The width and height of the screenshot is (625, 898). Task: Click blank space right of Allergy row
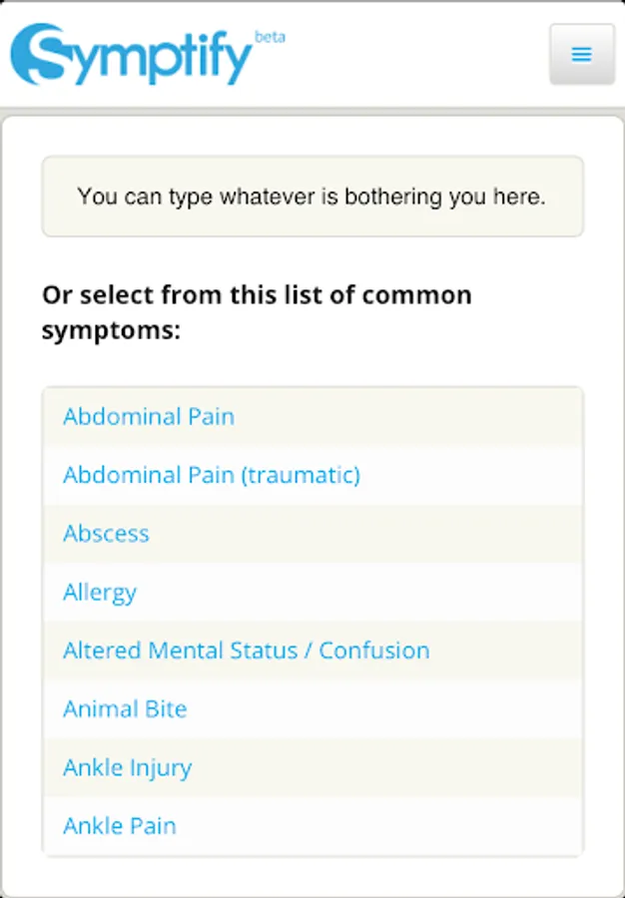click(x=399, y=593)
